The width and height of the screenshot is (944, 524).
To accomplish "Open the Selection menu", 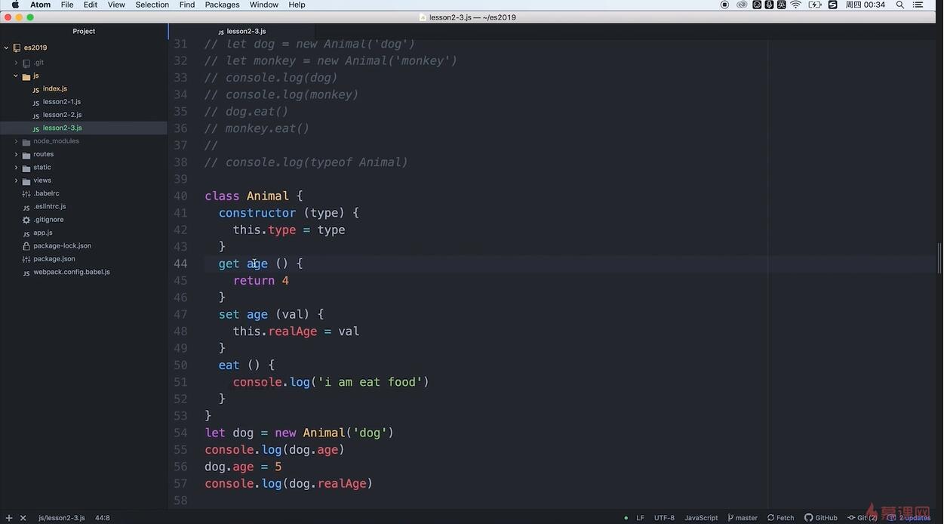I will [x=152, y=5].
